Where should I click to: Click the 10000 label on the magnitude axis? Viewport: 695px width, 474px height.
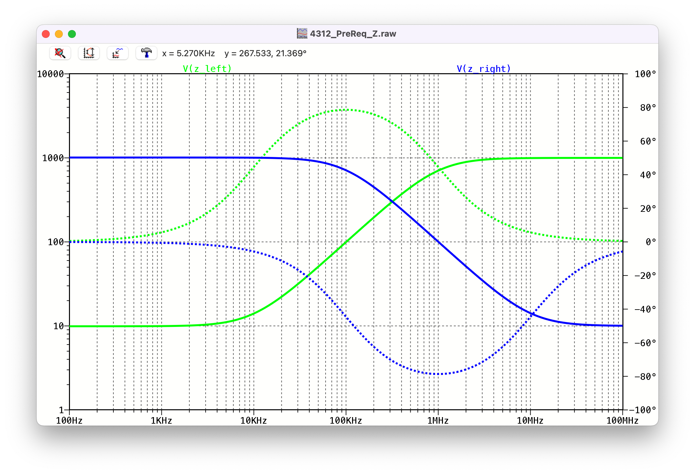tap(50, 74)
